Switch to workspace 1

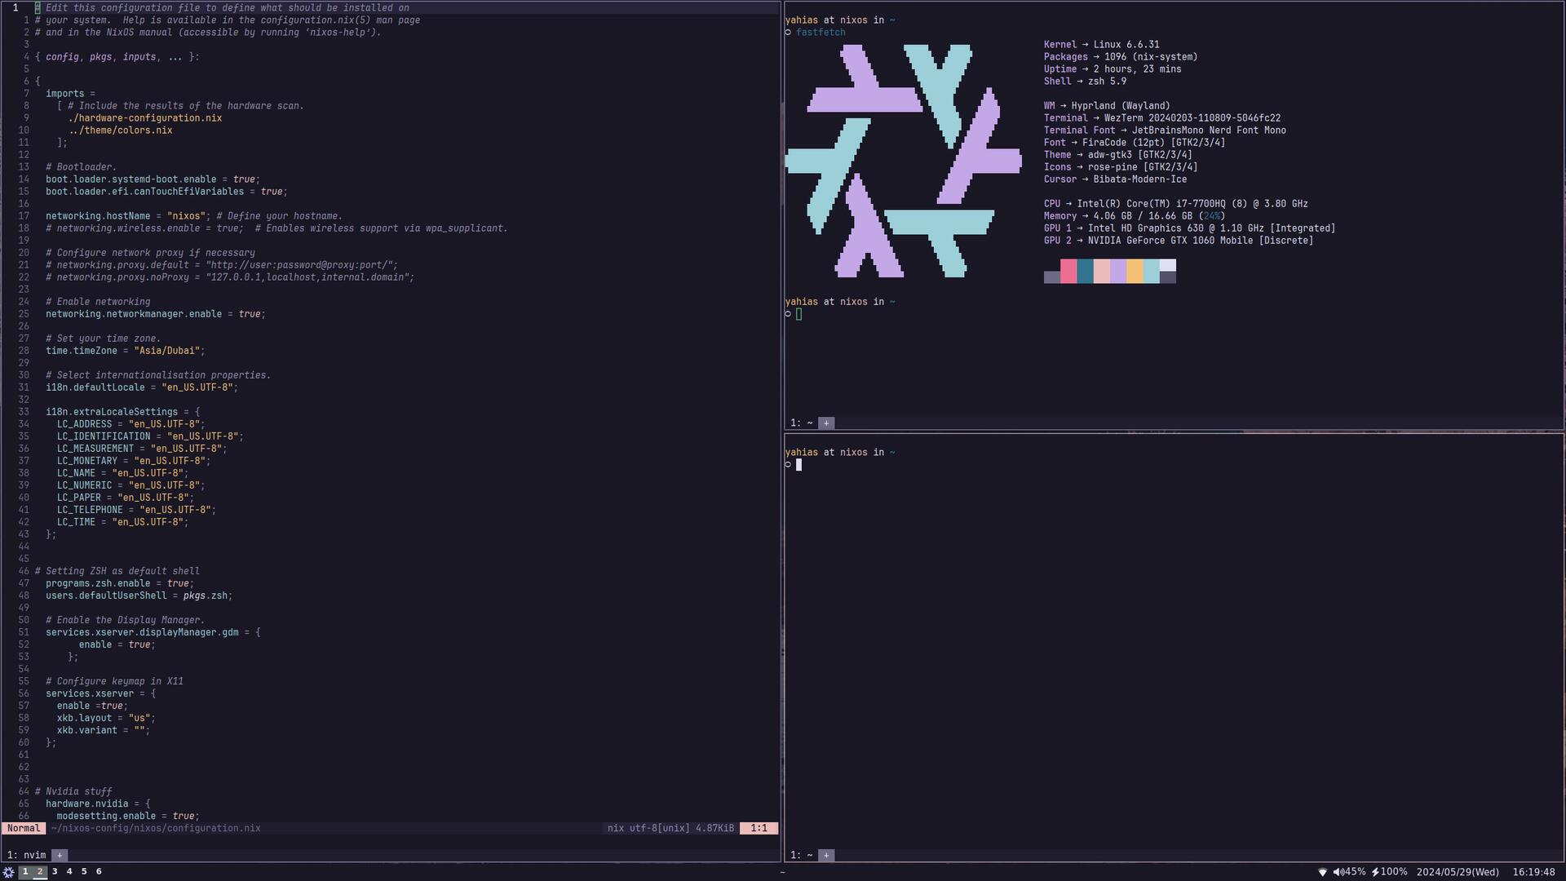[25, 872]
